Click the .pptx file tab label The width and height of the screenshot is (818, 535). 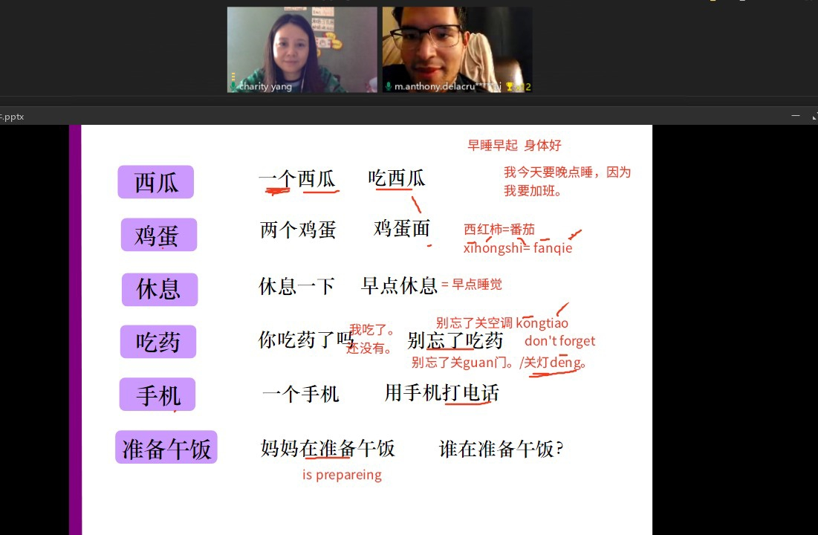pos(12,117)
